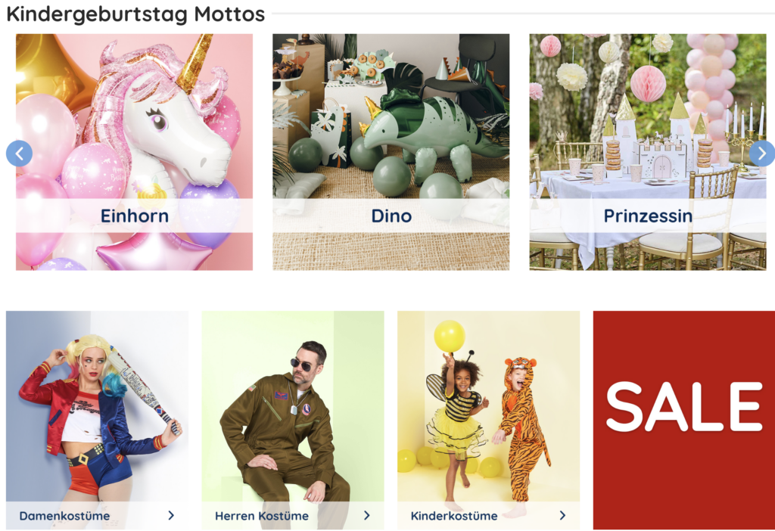Open the chevron next to Kinderkostüme

tap(562, 515)
